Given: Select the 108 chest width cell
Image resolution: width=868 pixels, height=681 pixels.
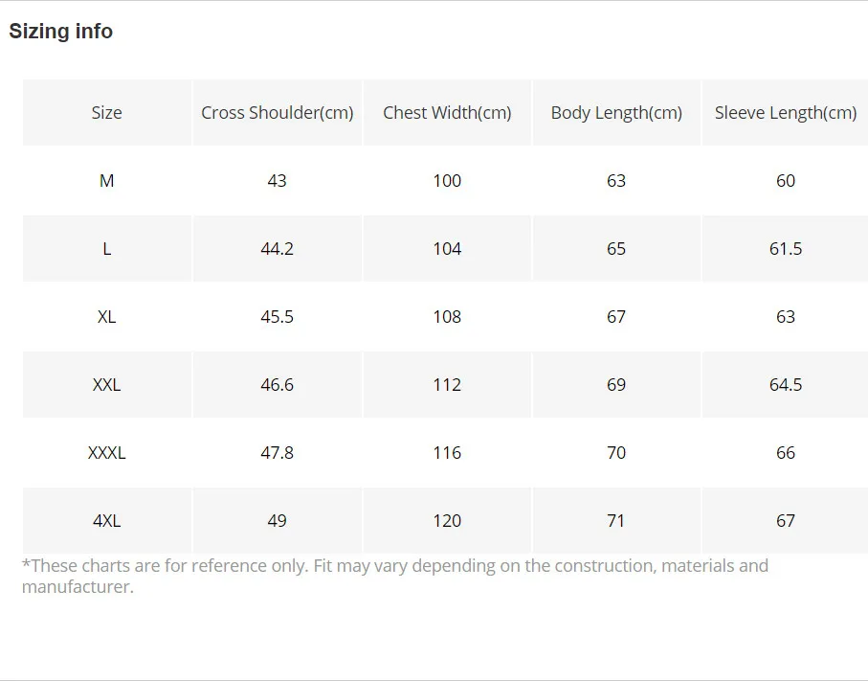Looking at the screenshot, I should [447, 317].
